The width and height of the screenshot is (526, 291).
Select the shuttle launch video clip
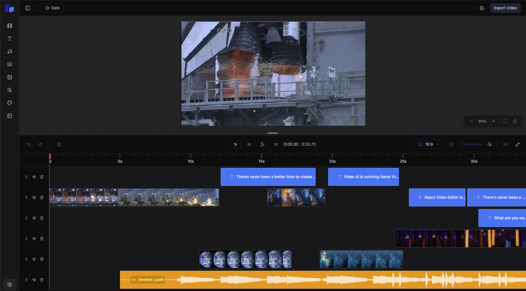coord(134,197)
